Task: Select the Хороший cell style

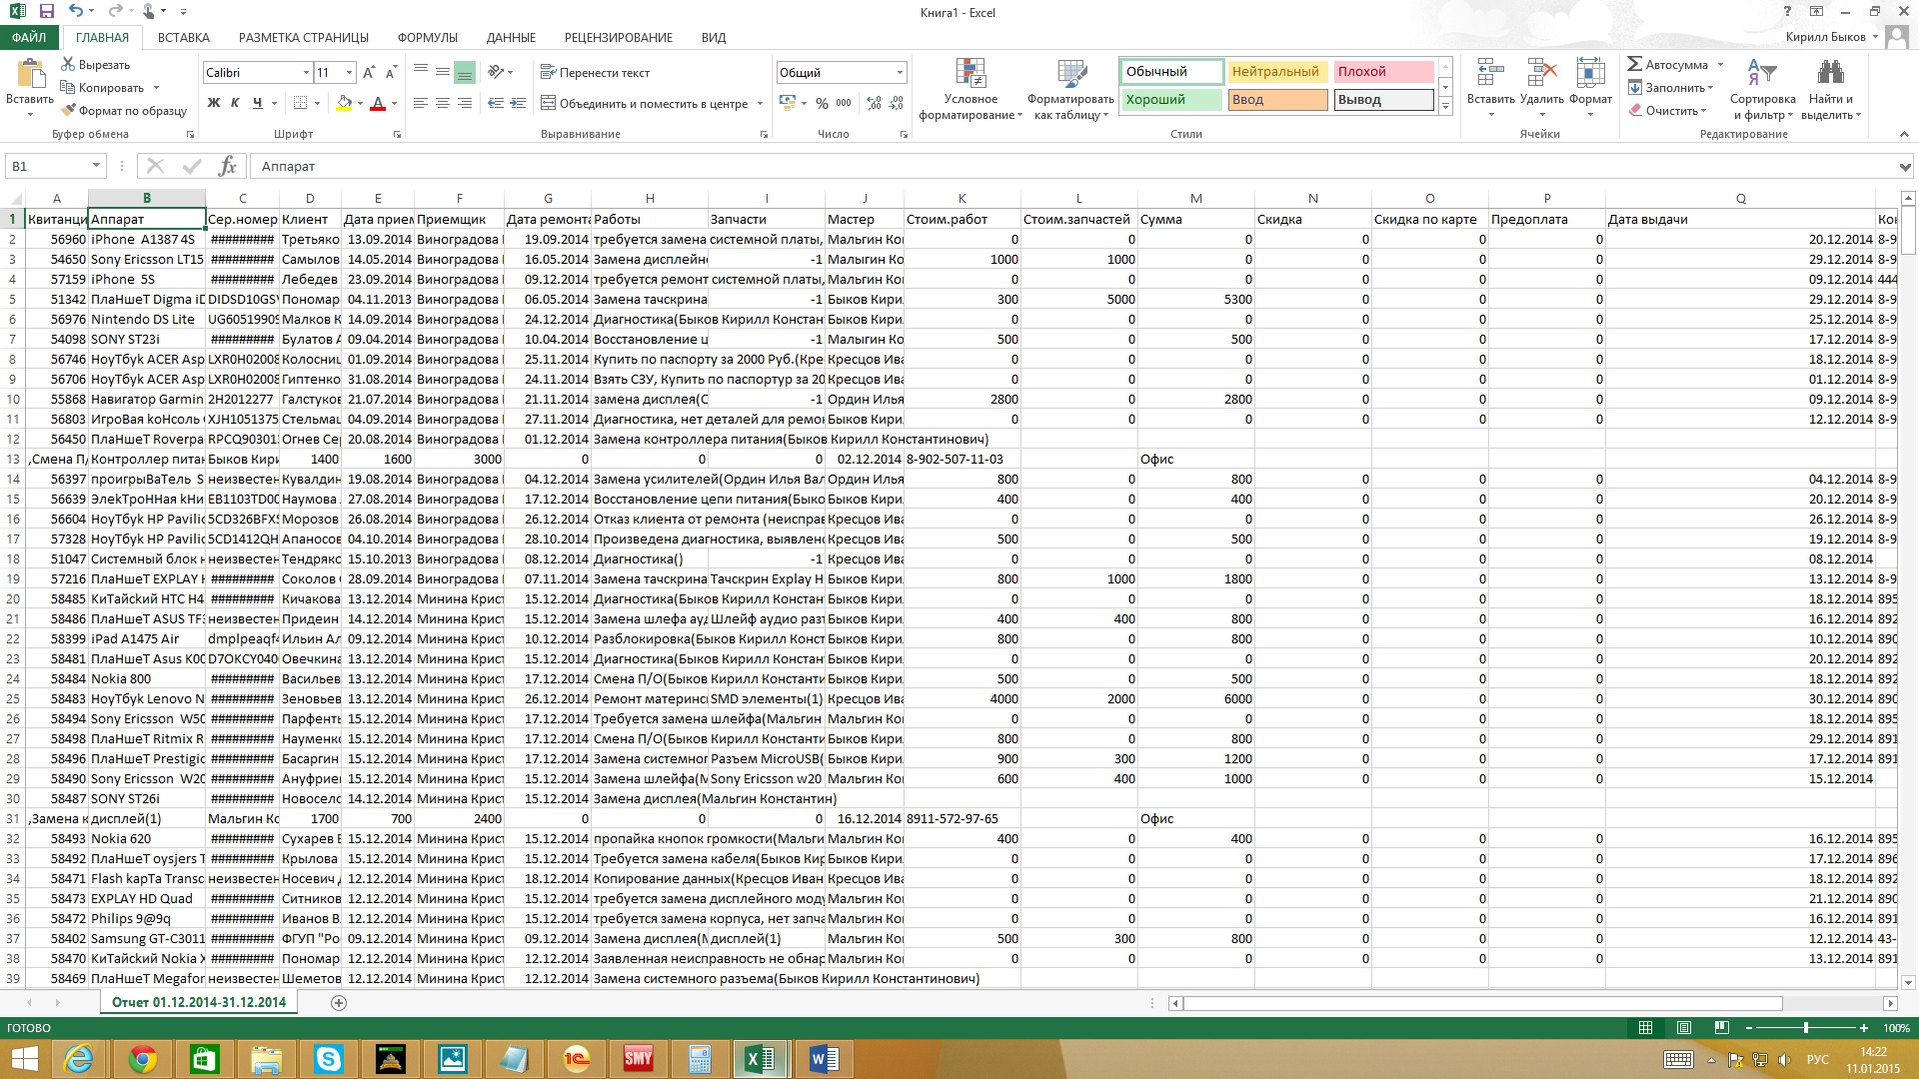Action: click(x=1169, y=100)
